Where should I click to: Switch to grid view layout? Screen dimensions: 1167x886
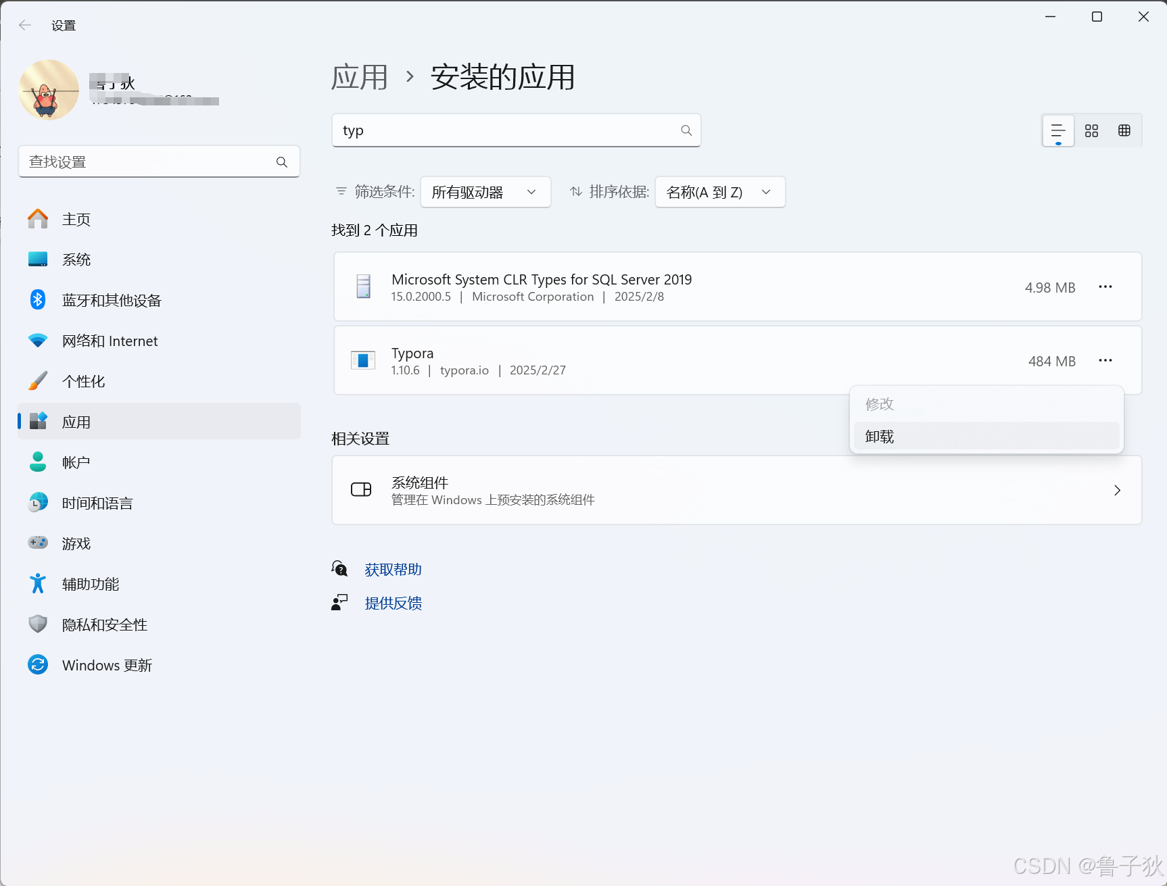tap(1091, 130)
